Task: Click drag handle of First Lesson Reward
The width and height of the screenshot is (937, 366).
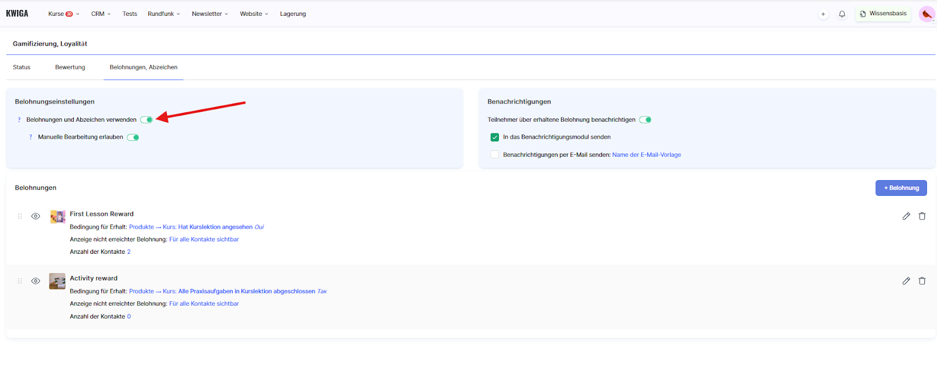Action: tap(20, 216)
